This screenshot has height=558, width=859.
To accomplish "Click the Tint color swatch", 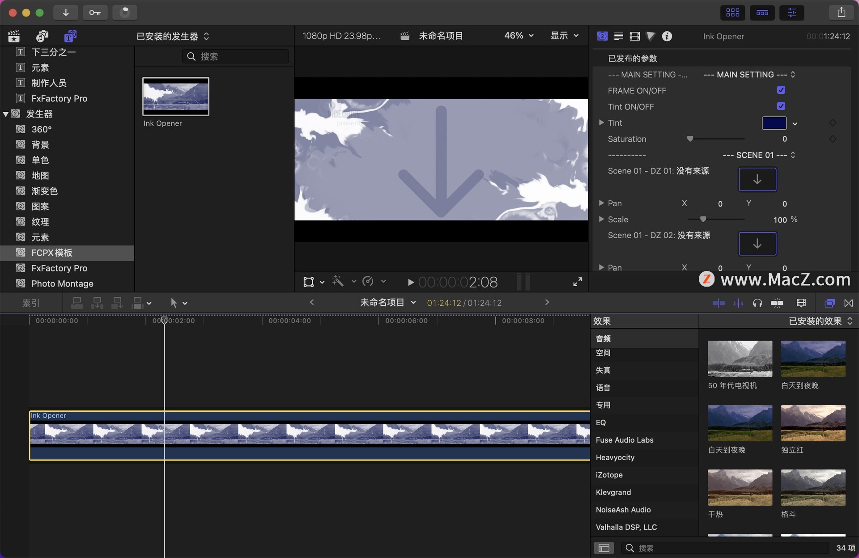I will (774, 123).
